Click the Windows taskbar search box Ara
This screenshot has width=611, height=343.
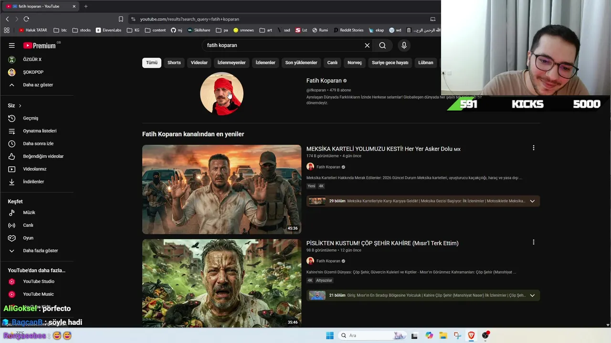click(372, 335)
